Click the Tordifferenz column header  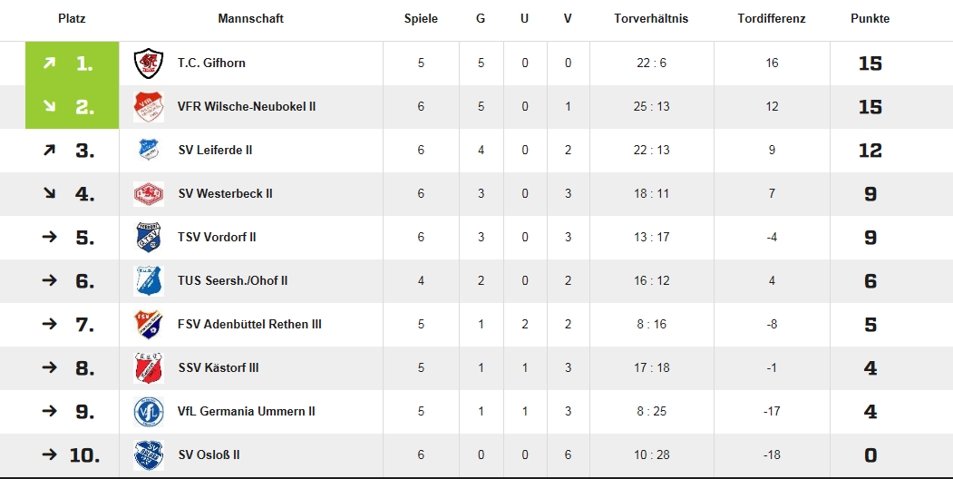[772, 19]
